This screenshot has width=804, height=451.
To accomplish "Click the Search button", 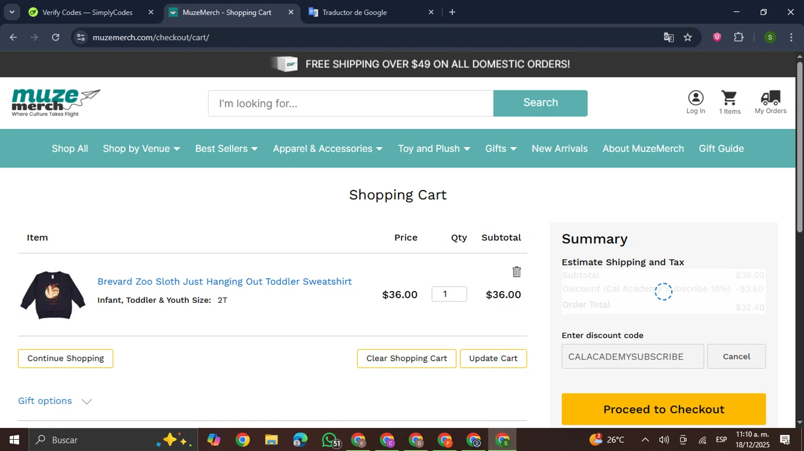I will [540, 103].
